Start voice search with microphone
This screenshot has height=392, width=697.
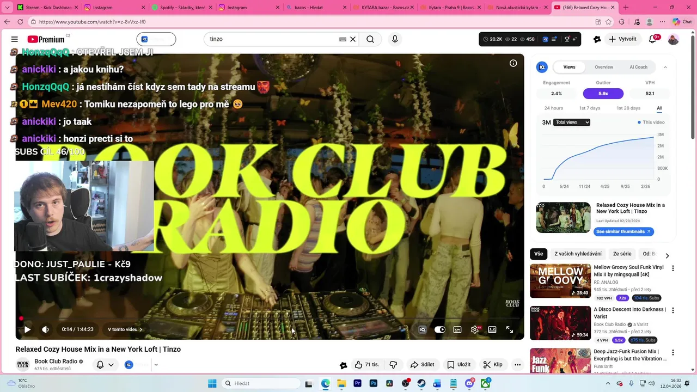pos(395,39)
